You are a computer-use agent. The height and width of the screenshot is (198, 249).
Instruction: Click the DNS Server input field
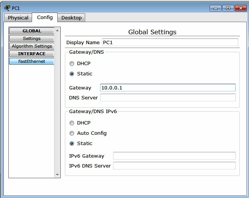(168, 97)
